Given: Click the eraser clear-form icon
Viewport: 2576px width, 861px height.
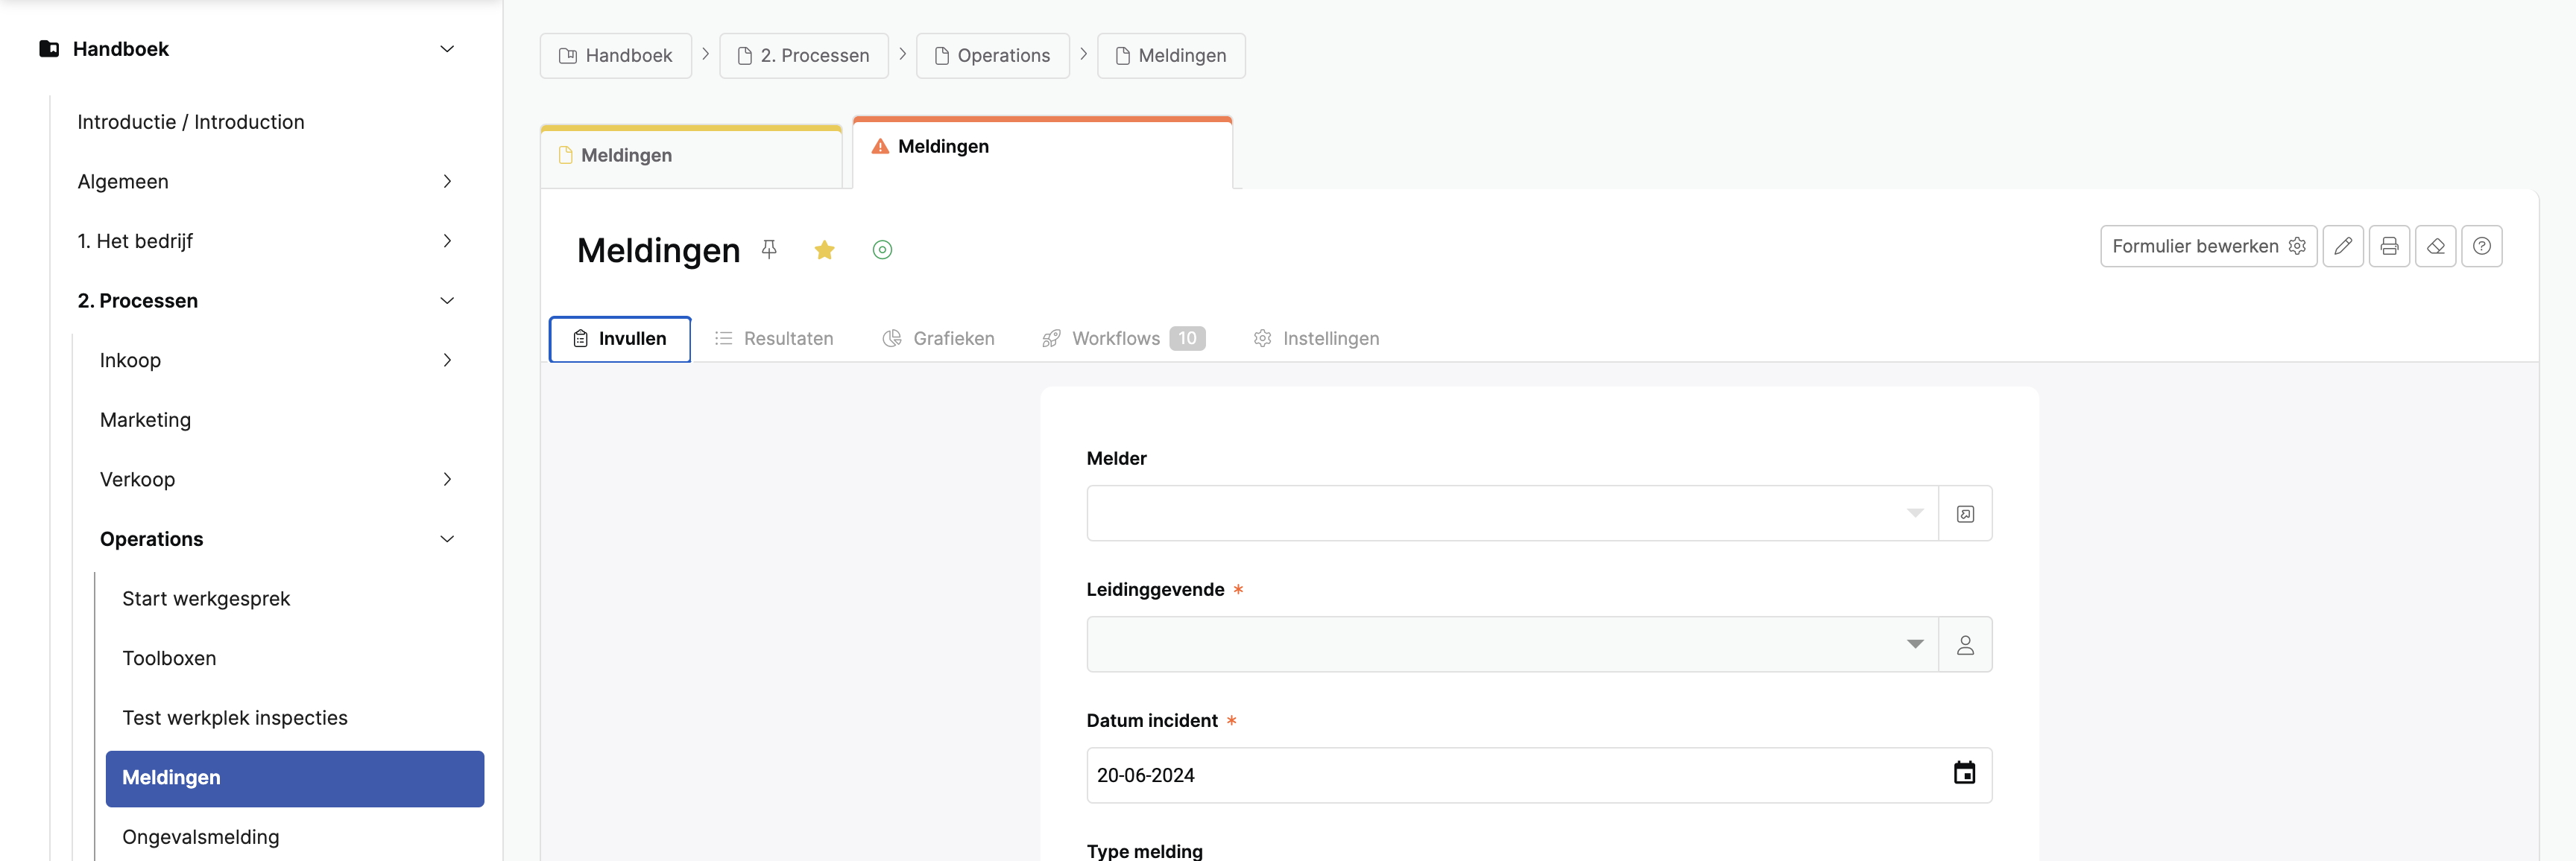Looking at the screenshot, I should click(x=2435, y=246).
